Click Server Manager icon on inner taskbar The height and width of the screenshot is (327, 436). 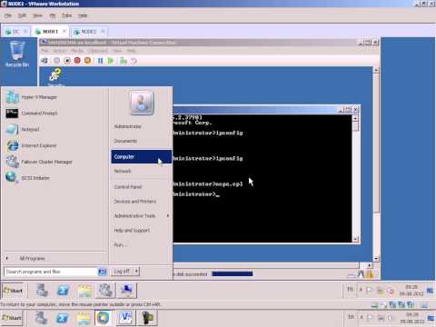click(42, 290)
